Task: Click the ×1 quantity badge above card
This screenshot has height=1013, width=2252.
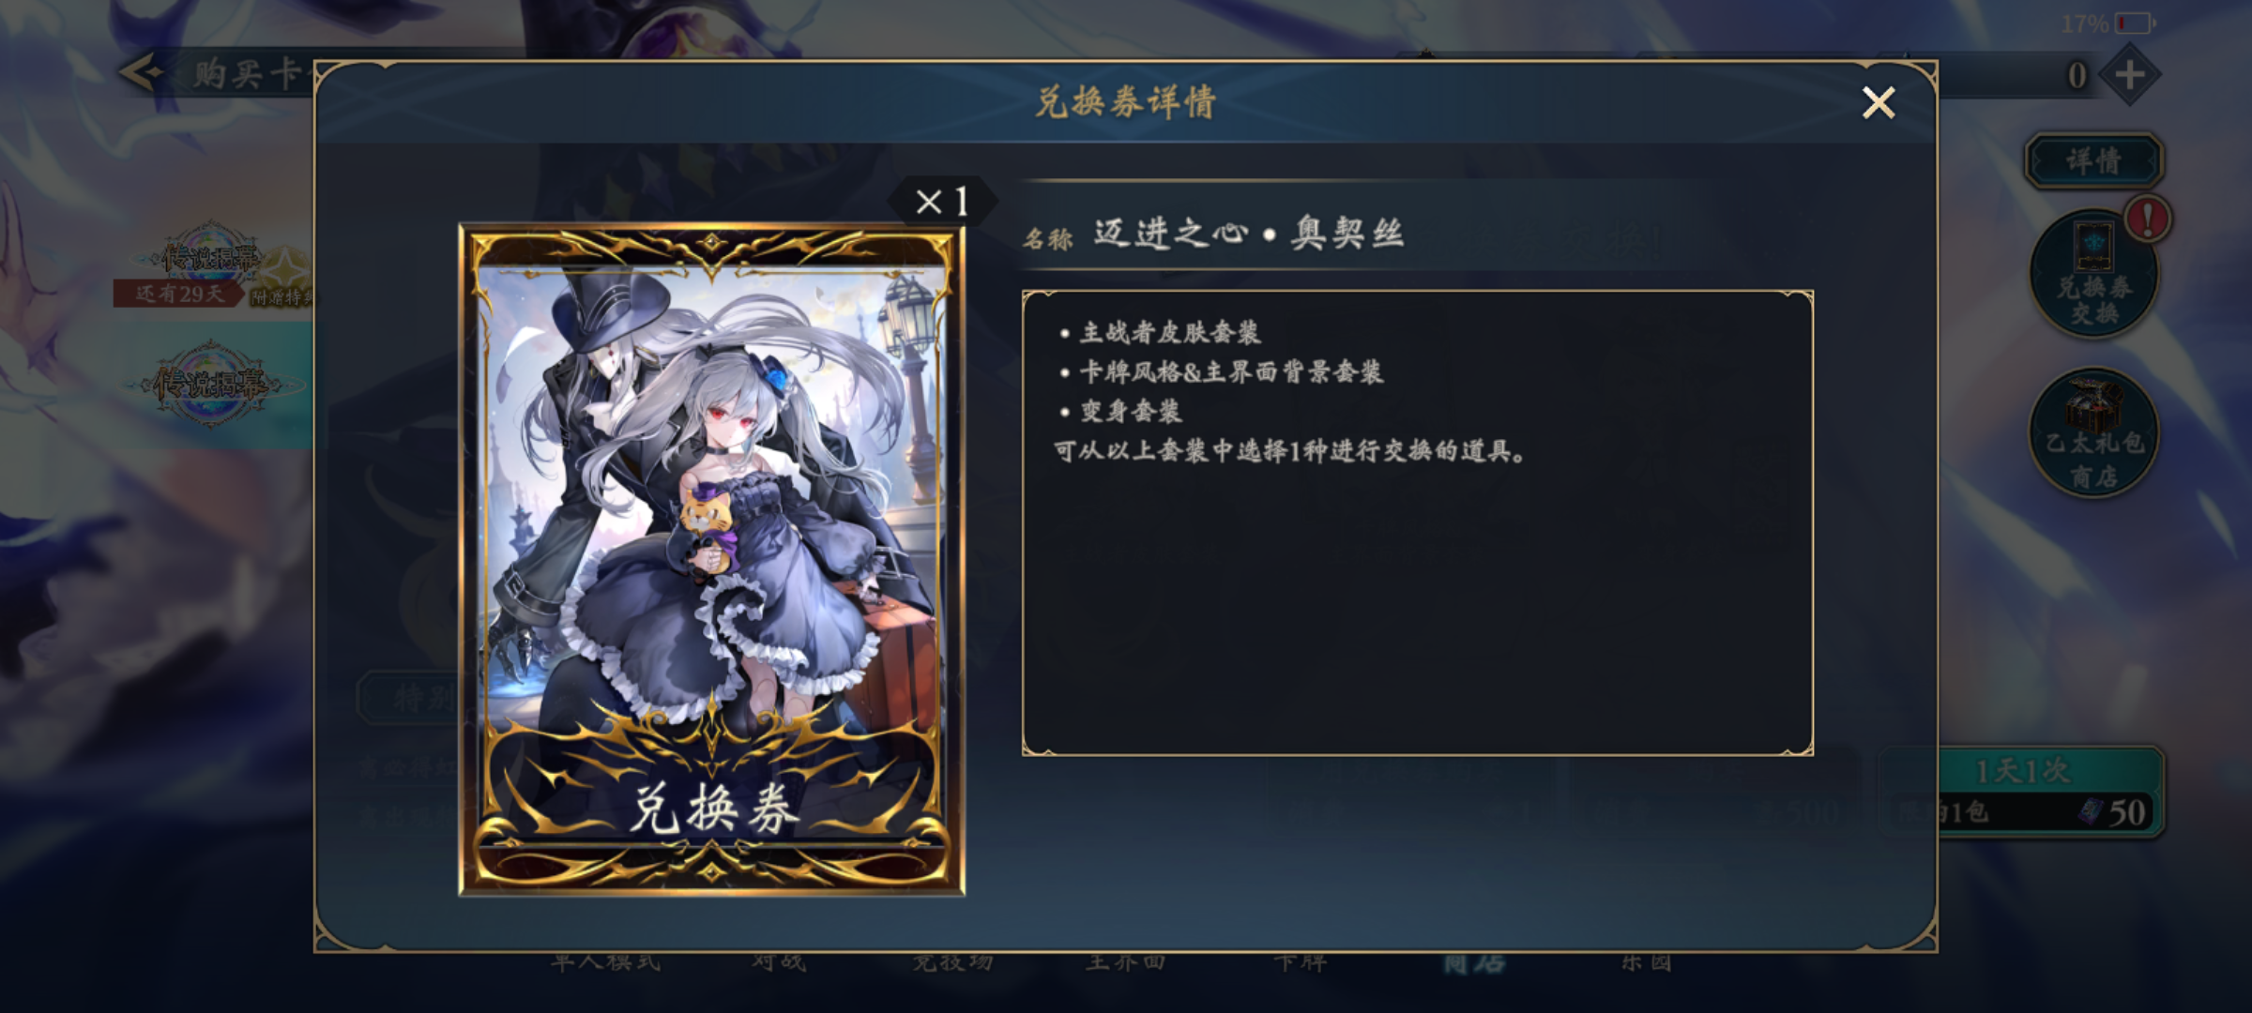Action: [x=942, y=201]
